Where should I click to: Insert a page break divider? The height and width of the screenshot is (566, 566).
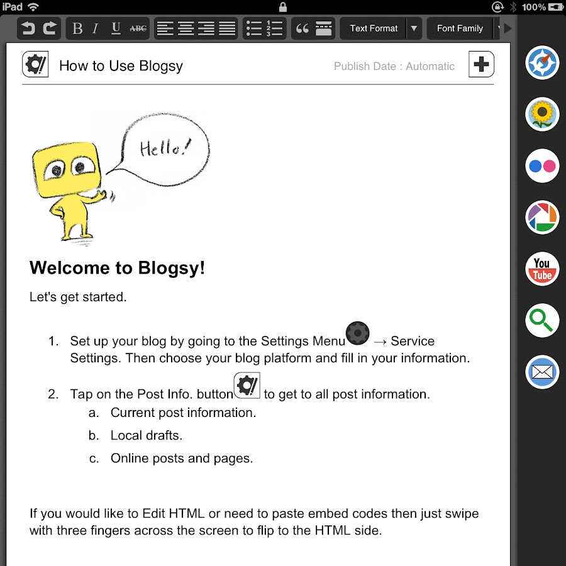[323, 28]
